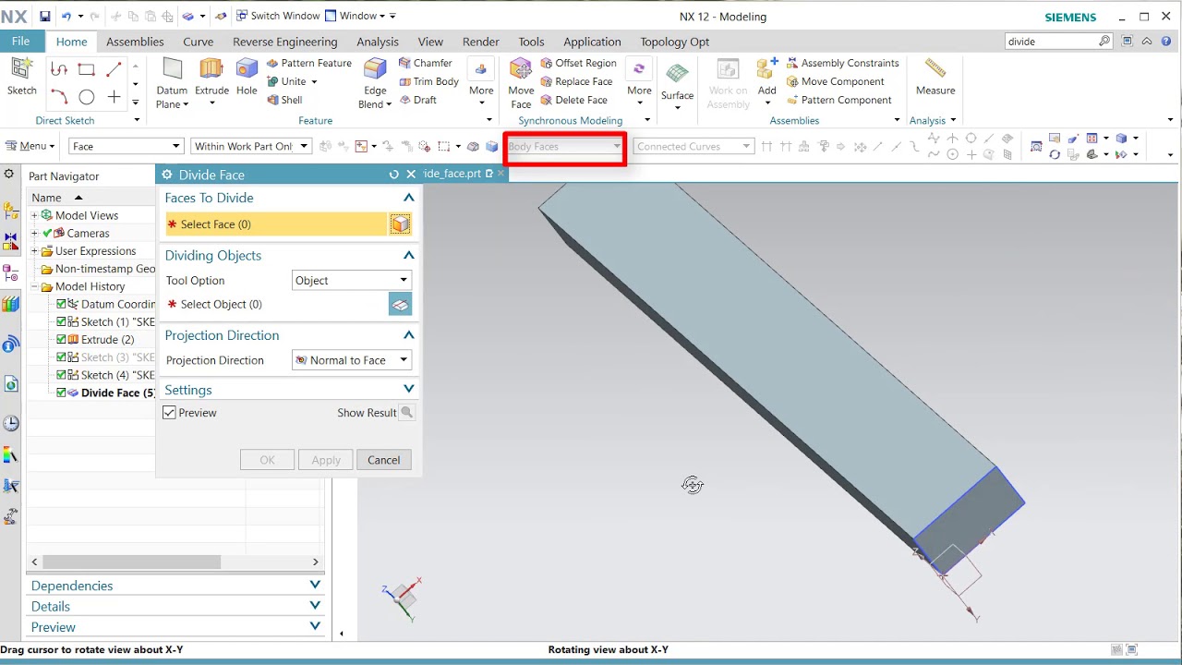
Task: Click the command finder search field
Action: [1051, 42]
